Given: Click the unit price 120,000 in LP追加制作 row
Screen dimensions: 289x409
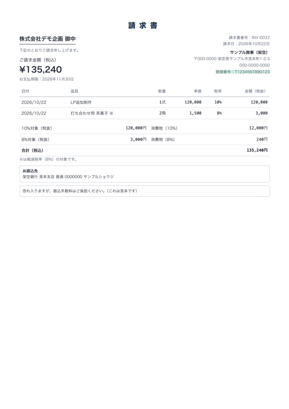Looking at the screenshot, I should 193,102.
